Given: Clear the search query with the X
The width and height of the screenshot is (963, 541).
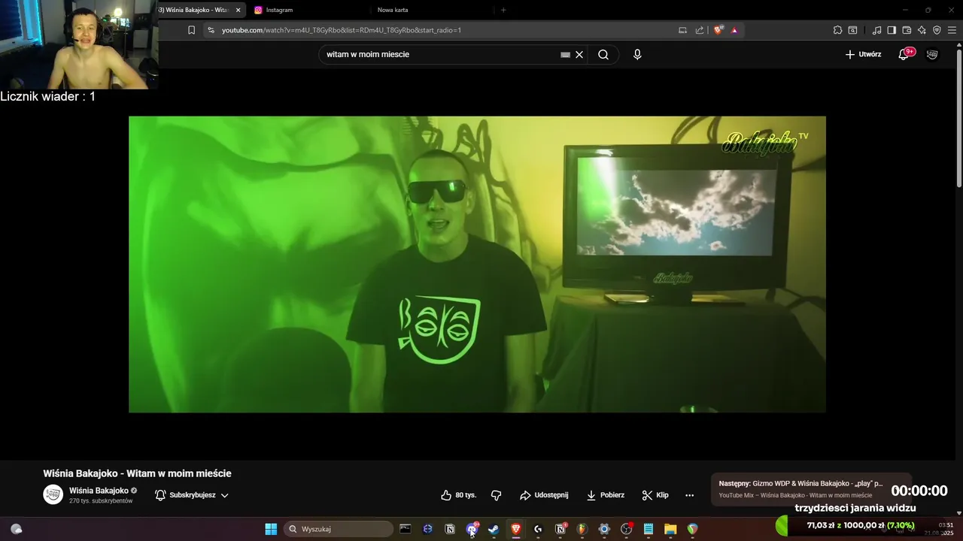Looking at the screenshot, I should 579,54.
